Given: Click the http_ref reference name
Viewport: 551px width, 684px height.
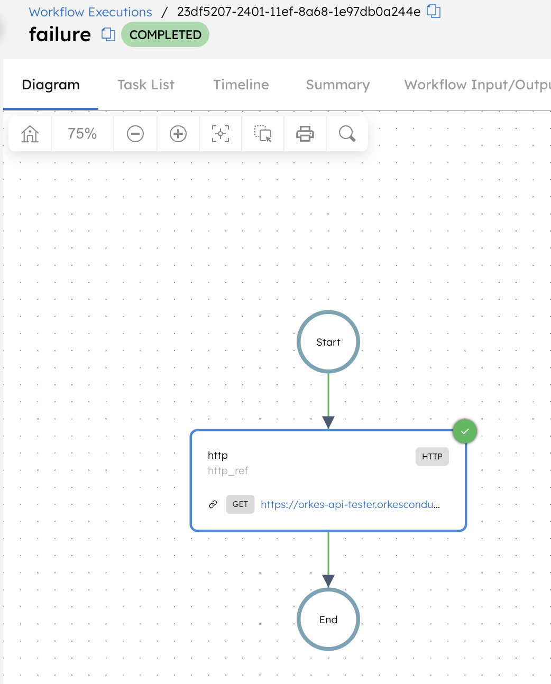Looking at the screenshot, I should coord(228,470).
